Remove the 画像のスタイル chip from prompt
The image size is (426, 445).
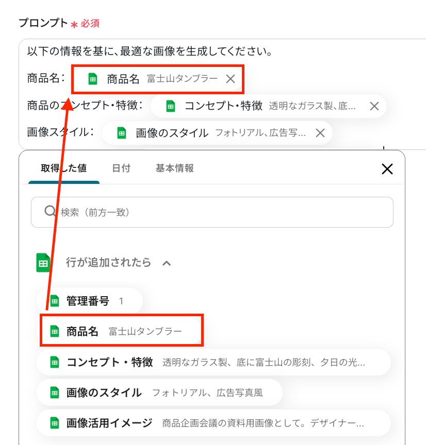pos(320,133)
